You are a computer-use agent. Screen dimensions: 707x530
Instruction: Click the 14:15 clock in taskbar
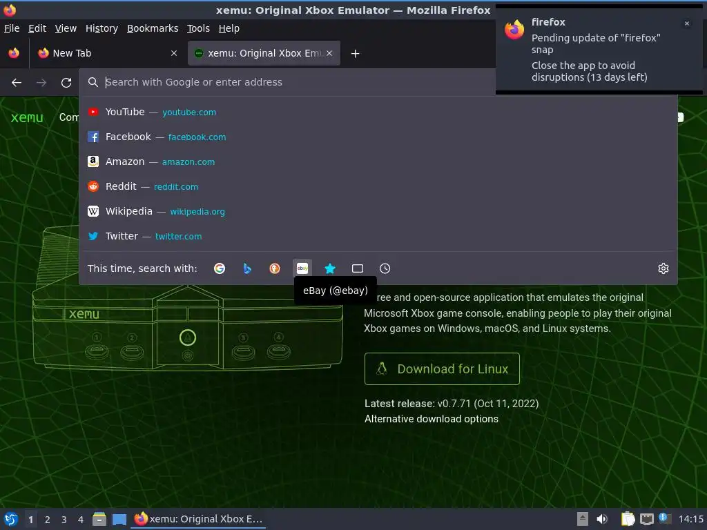tap(690, 519)
